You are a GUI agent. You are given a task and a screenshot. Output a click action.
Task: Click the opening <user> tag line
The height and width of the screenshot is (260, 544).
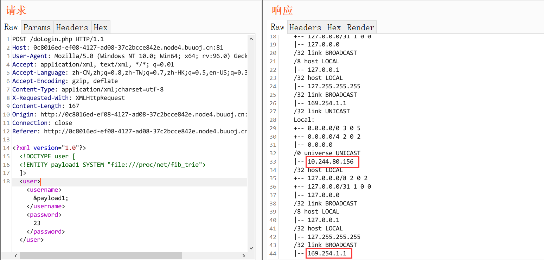point(30,181)
